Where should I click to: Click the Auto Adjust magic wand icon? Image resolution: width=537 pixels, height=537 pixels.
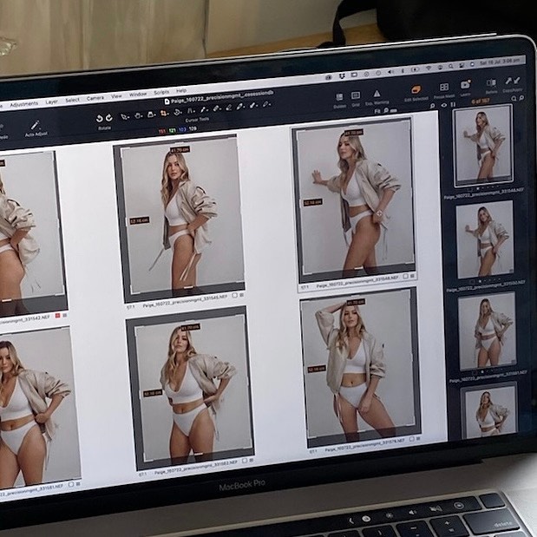click(x=35, y=125)
